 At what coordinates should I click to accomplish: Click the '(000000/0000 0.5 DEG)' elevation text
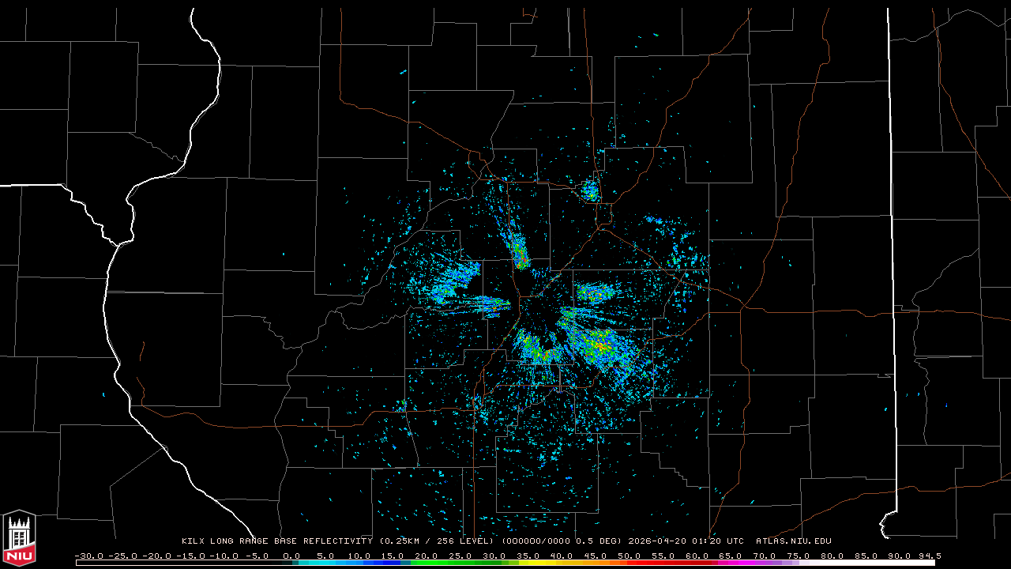(562, 541)
